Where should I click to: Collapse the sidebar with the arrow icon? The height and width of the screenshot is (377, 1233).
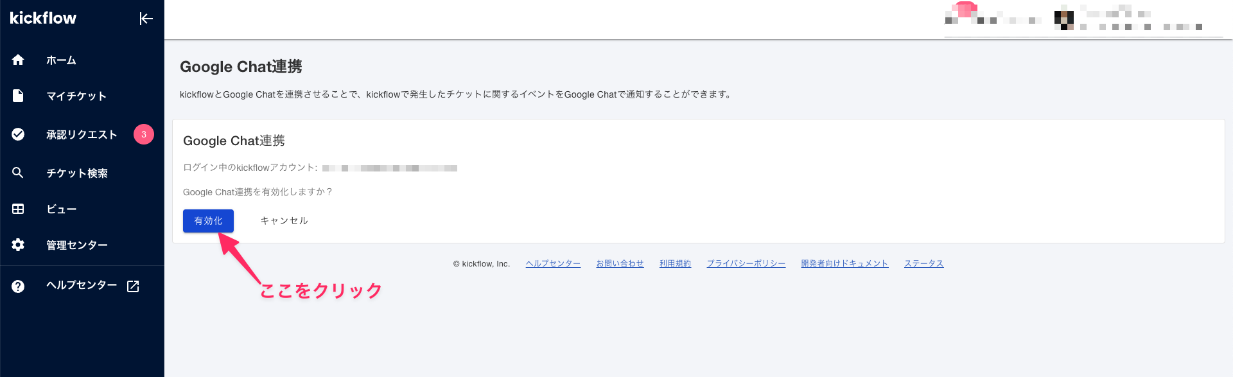(146, 19)
